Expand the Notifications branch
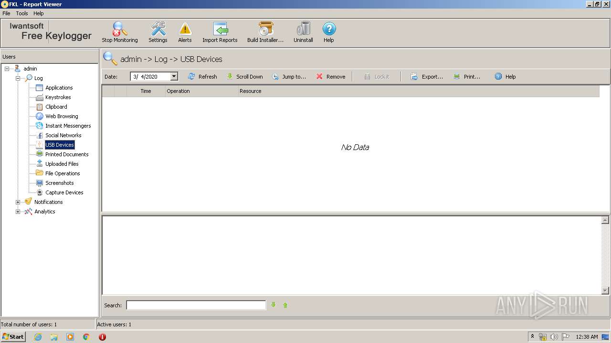611x343 pixels. point(18,202)
